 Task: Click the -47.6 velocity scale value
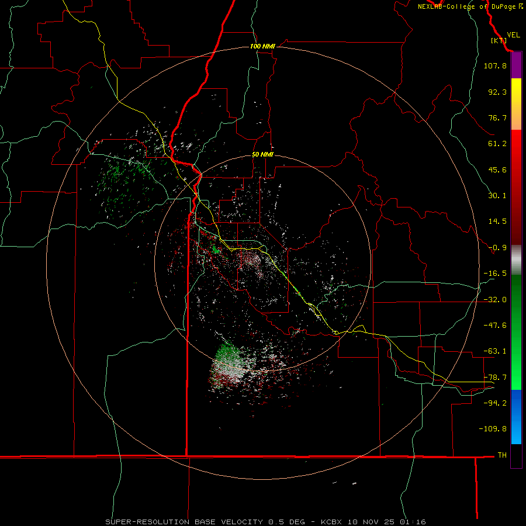(x=495, y=326)
